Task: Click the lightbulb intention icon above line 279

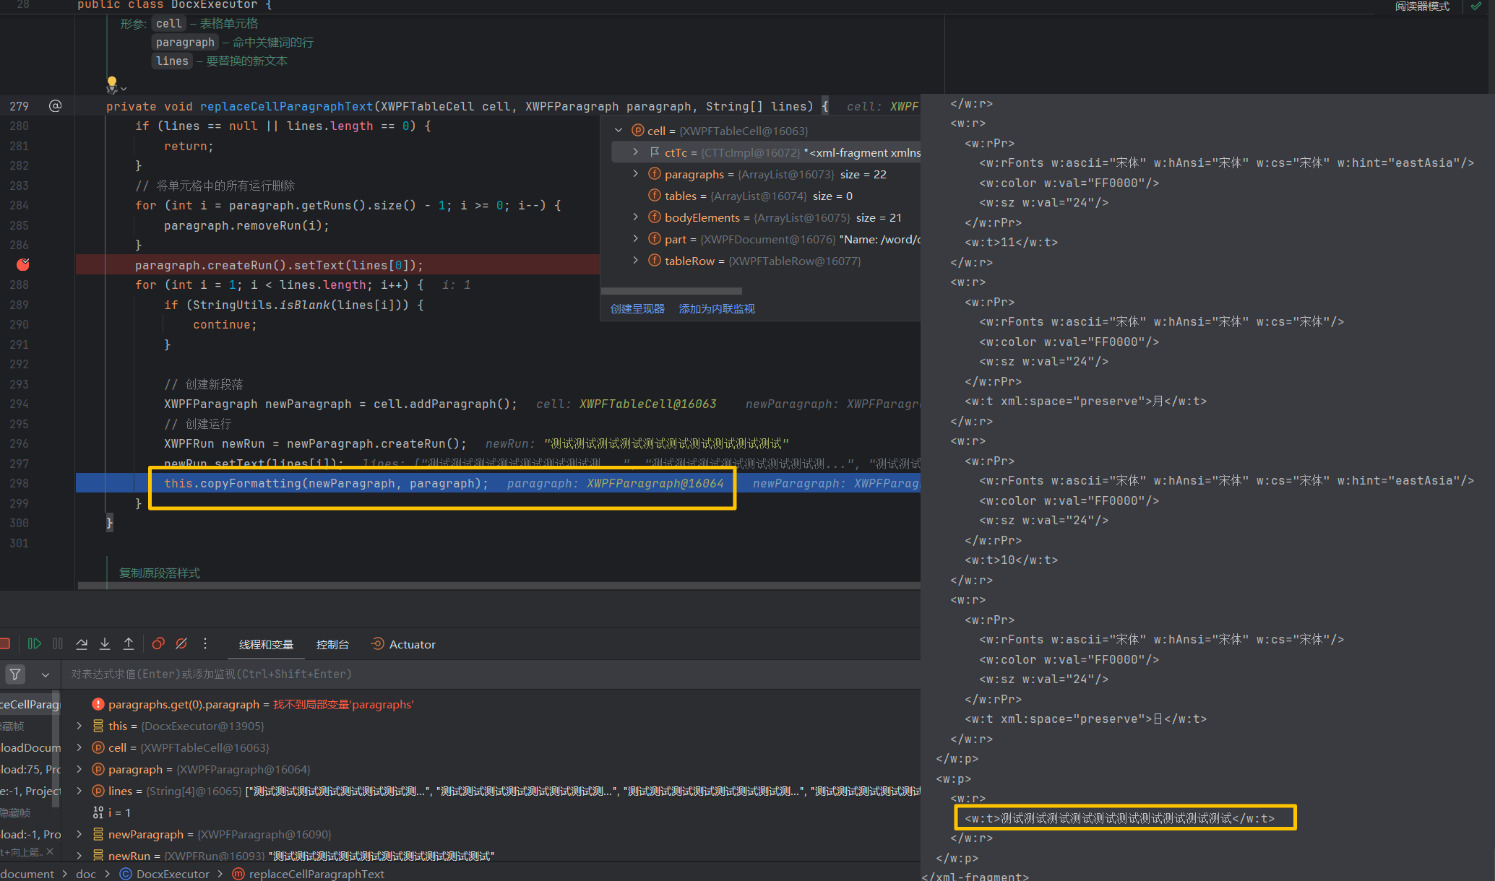Action: click(x=112, y=83)
